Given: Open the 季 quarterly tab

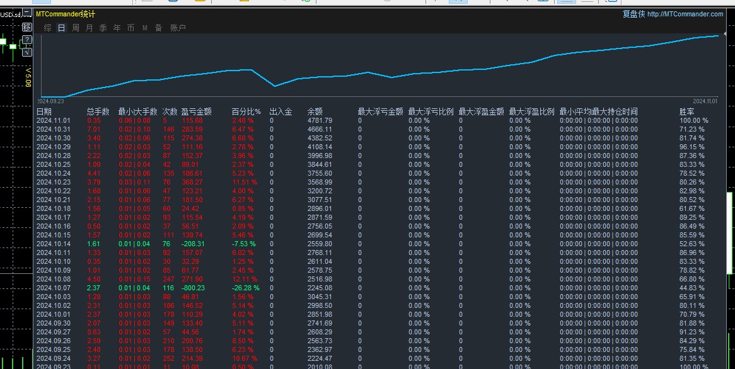Looking at the screenshot, I should point(103,28).
